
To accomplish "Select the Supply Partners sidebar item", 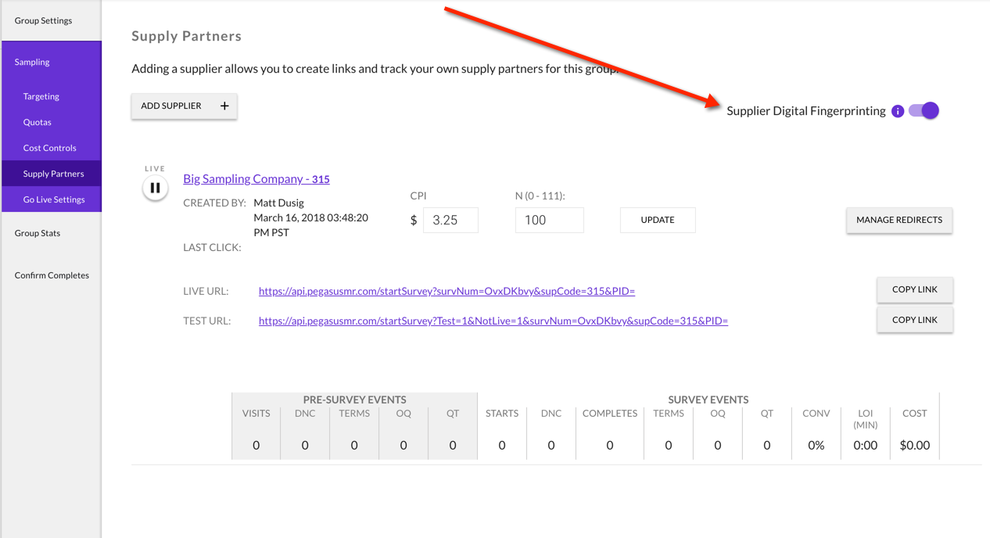I will 53,174.
